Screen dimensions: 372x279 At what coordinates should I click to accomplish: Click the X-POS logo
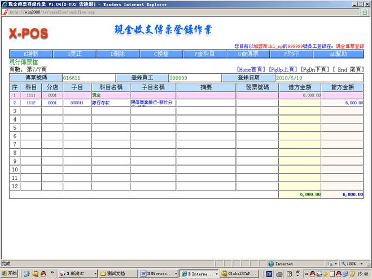[29, 34]
